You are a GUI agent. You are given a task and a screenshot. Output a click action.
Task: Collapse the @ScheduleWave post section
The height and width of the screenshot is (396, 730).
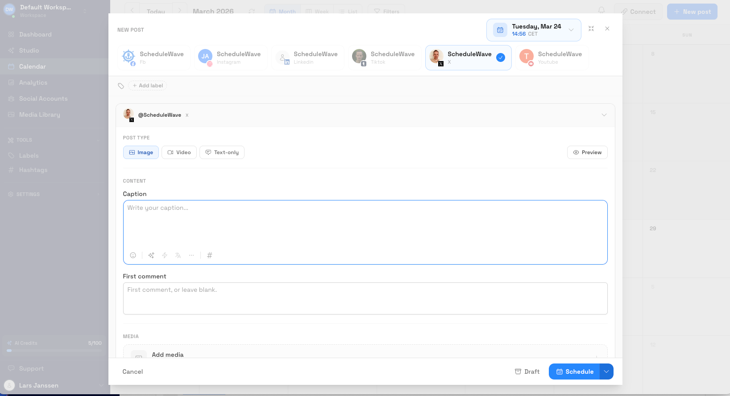point(604,115)
